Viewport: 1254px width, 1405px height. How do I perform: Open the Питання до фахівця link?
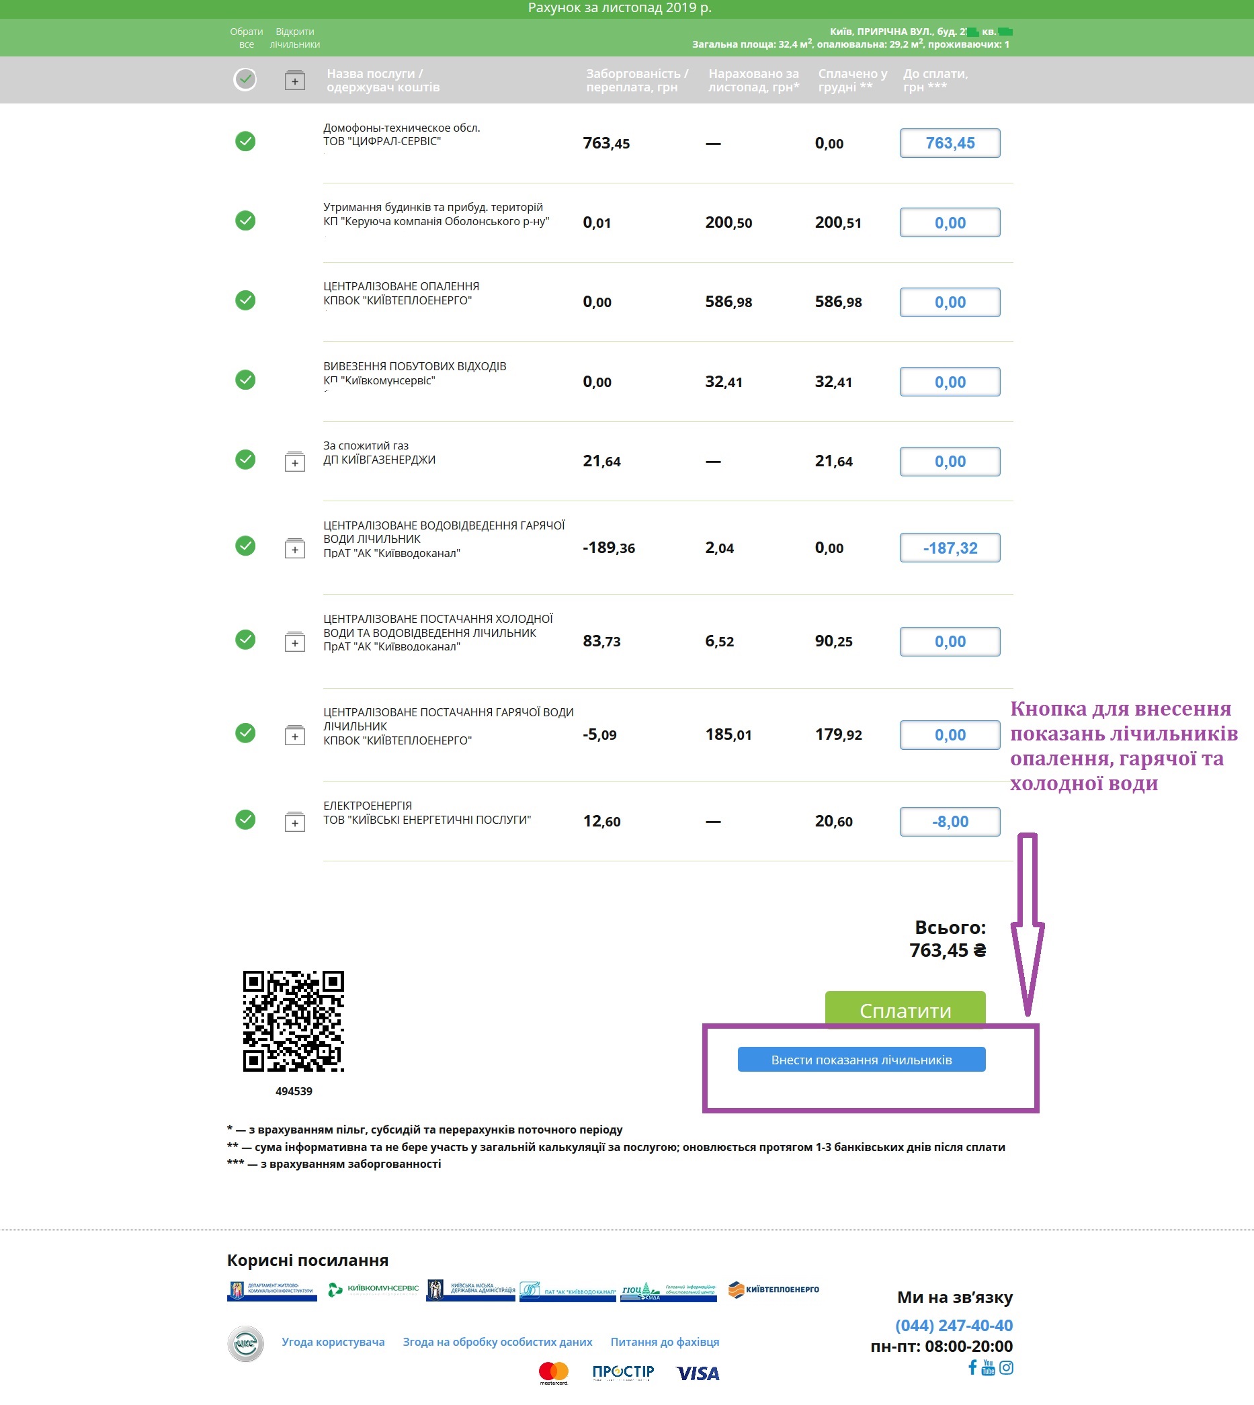coord(665,1342)
